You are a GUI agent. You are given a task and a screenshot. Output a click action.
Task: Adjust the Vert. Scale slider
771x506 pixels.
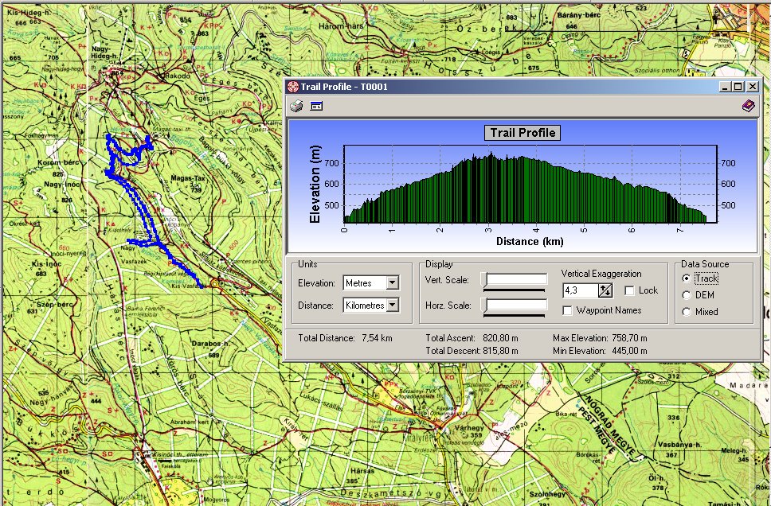point(515,282)
